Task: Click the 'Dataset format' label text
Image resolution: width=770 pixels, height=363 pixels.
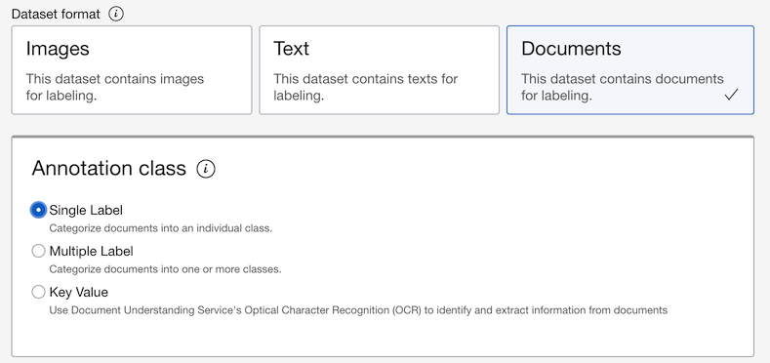Action: (56, 15)
